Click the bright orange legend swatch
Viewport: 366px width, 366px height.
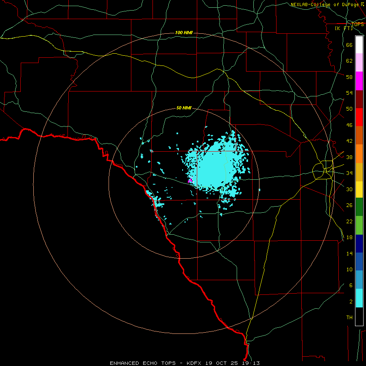(x=359, y=154)
